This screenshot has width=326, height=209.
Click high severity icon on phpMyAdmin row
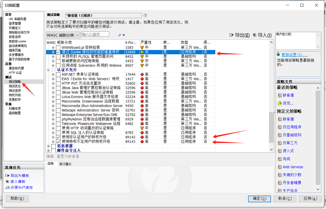[x=142, y=119]
